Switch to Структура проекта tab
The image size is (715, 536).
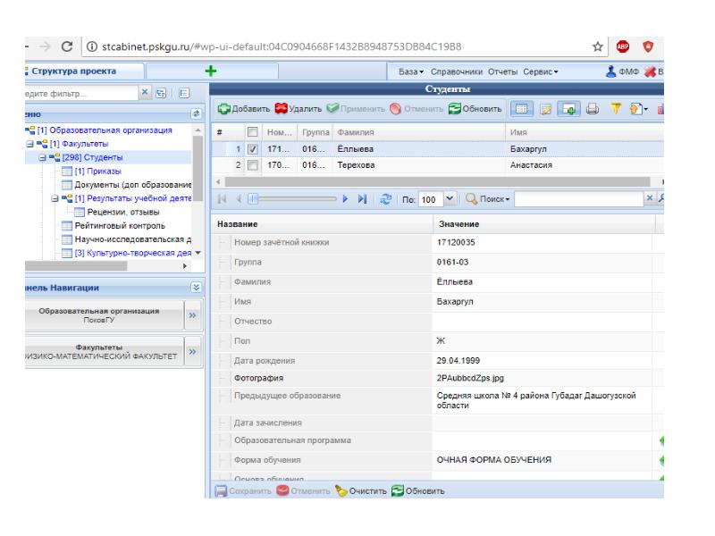74,71
